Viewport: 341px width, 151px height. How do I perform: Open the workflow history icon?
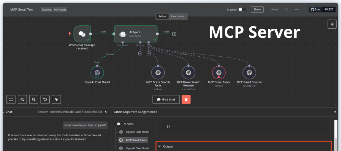(286, 9)
